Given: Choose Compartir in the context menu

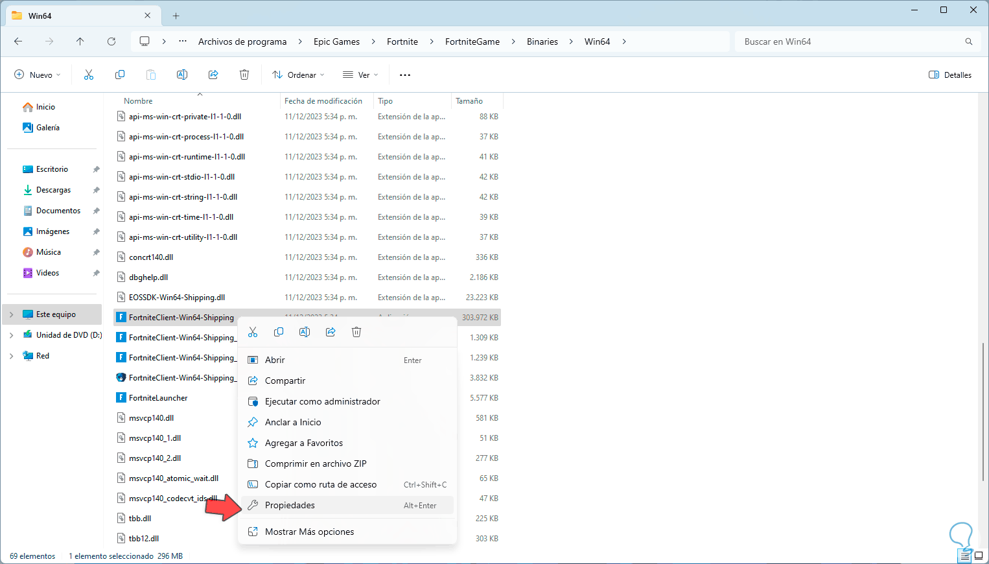Looking at the screenshot, I should click(347, 381).
